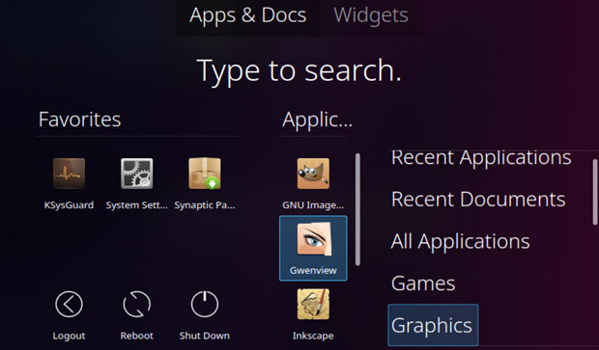The height and width of the screenshot is (350, 599).
Task: Click the Favorites heading
Action: (80, 120)
